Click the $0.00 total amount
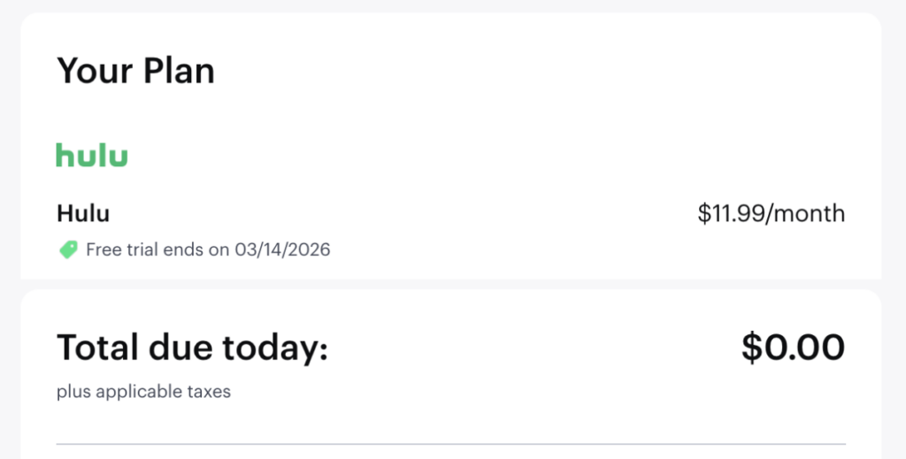Image resolution: width=906 pixels, height=459 pixels. 793,348
